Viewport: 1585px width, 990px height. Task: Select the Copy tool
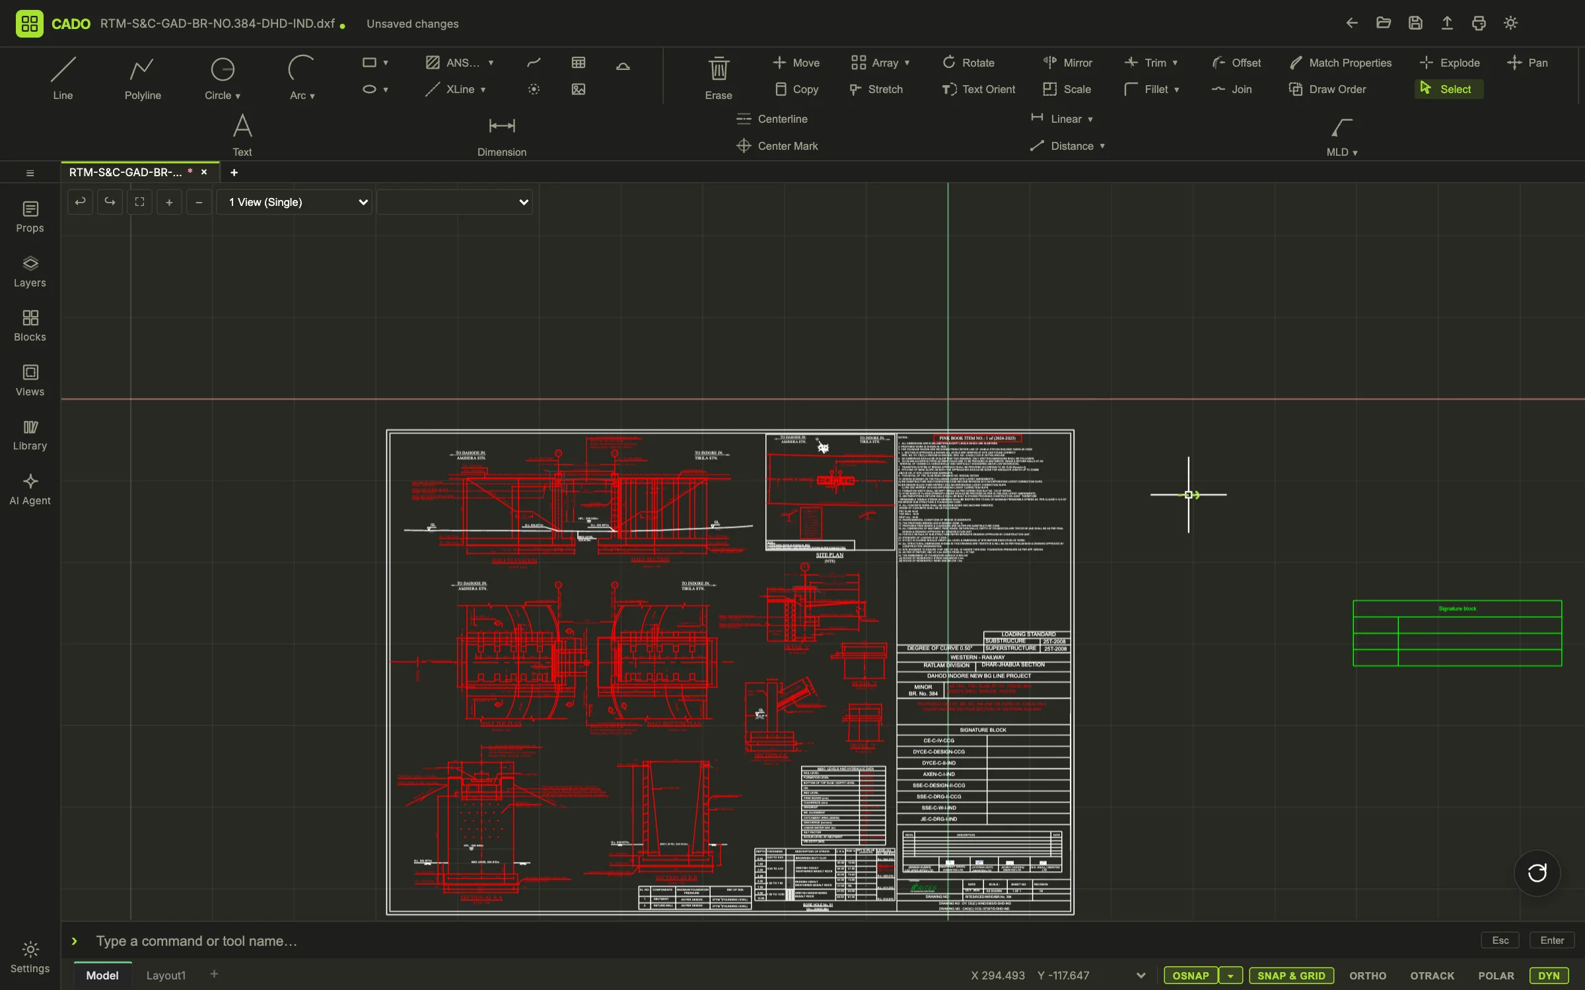796,89
